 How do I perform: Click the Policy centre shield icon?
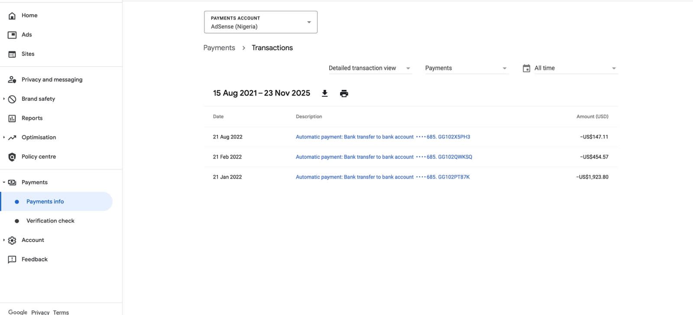point(12,157)
